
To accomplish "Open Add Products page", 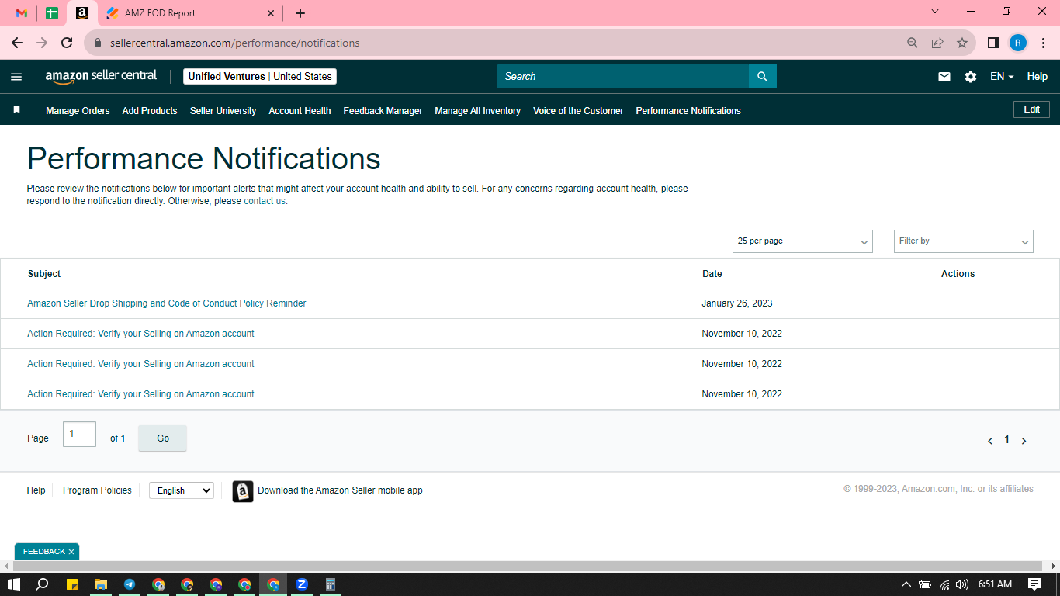I will tap(150, 111).
